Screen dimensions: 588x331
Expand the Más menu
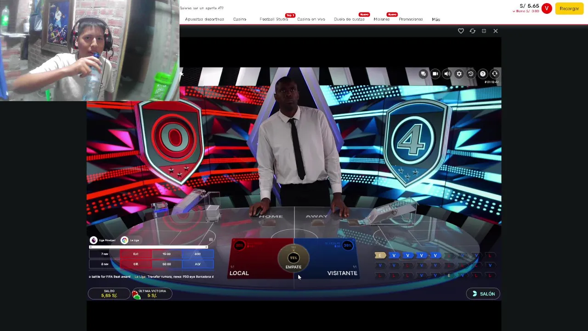point(436,19)
